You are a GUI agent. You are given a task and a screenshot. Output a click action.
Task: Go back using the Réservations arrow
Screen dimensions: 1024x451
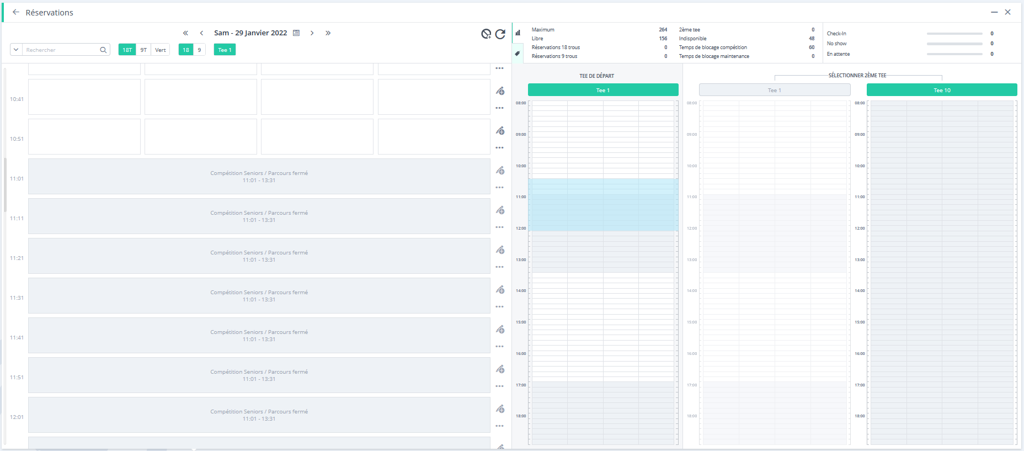16,12
